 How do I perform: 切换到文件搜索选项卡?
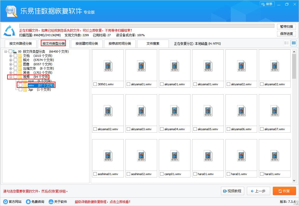click(153, 43)
